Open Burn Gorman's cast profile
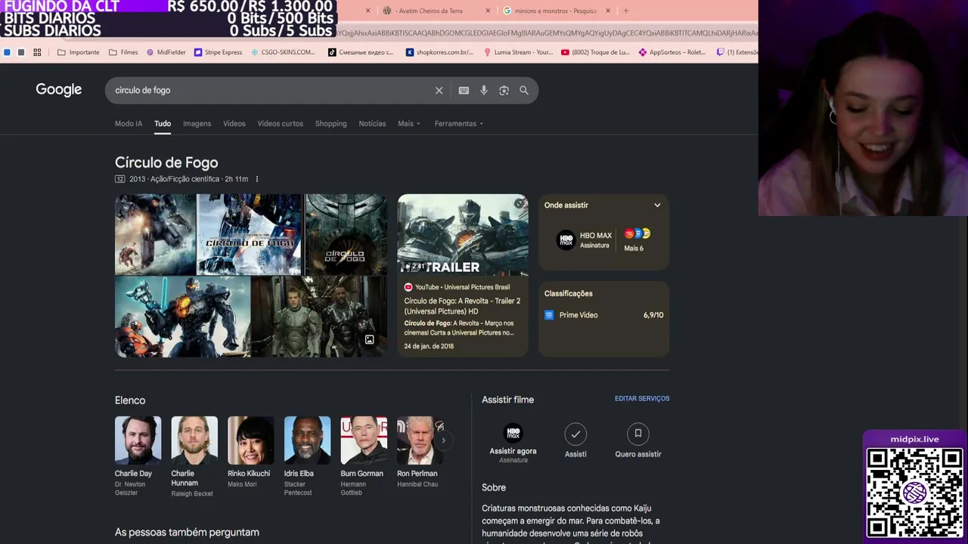Screen dimensions: 968x544 (x=364, y=456)
